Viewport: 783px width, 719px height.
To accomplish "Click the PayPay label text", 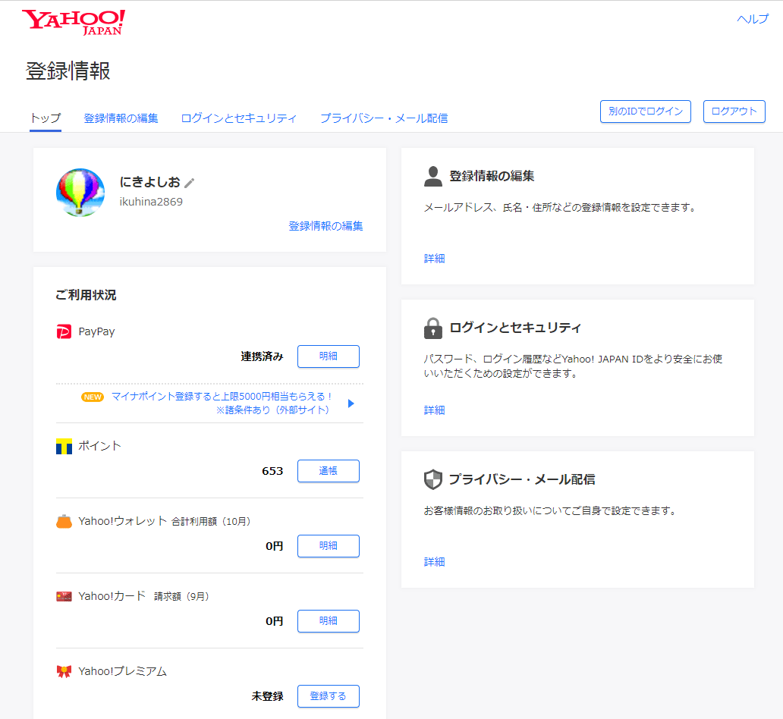I will pos(96,331).
